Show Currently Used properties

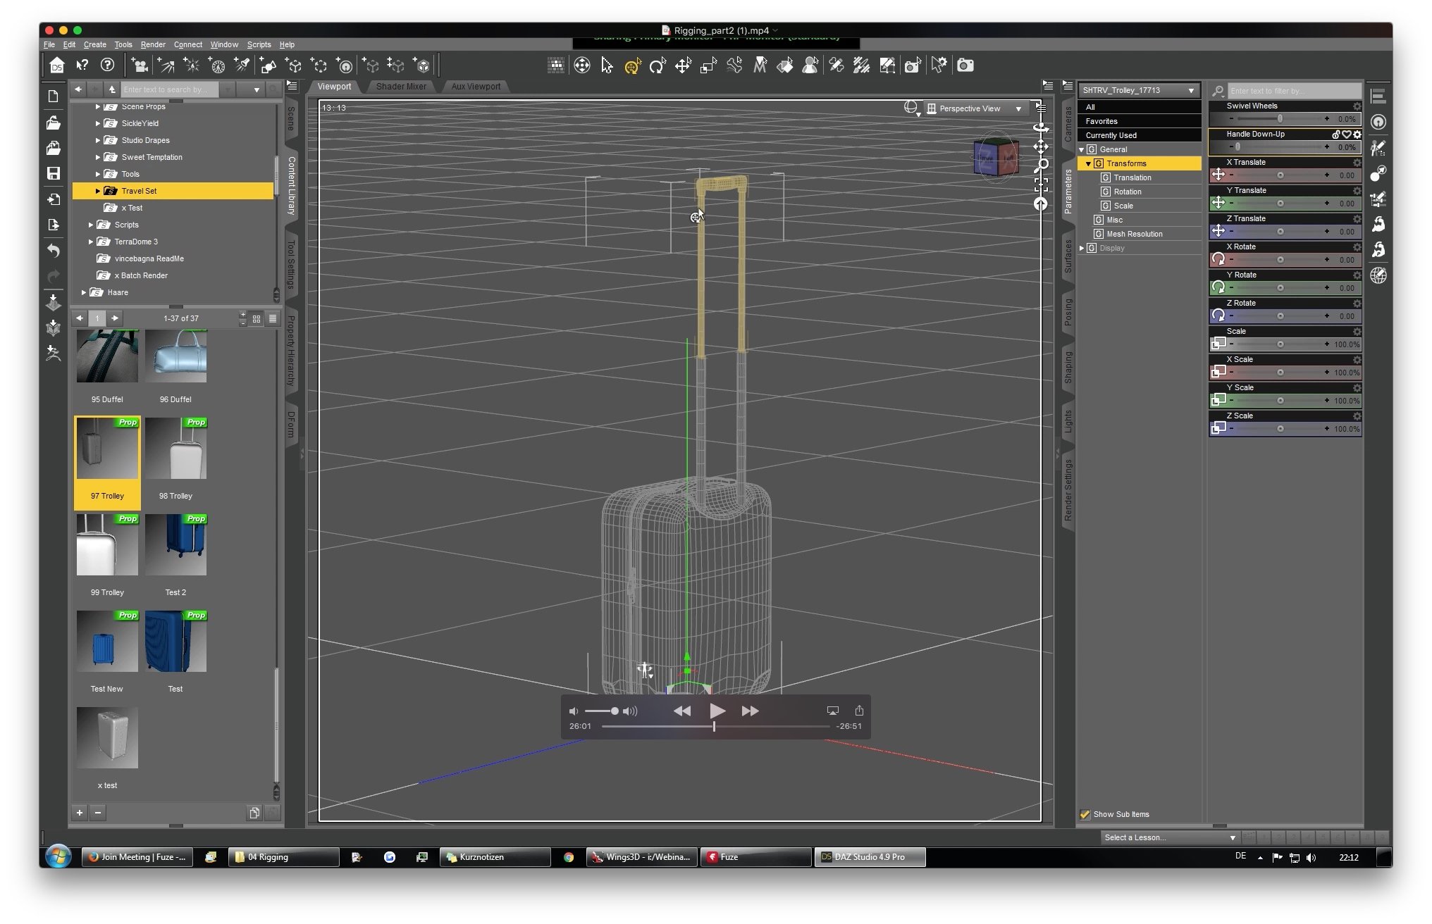pos(1139,135)
